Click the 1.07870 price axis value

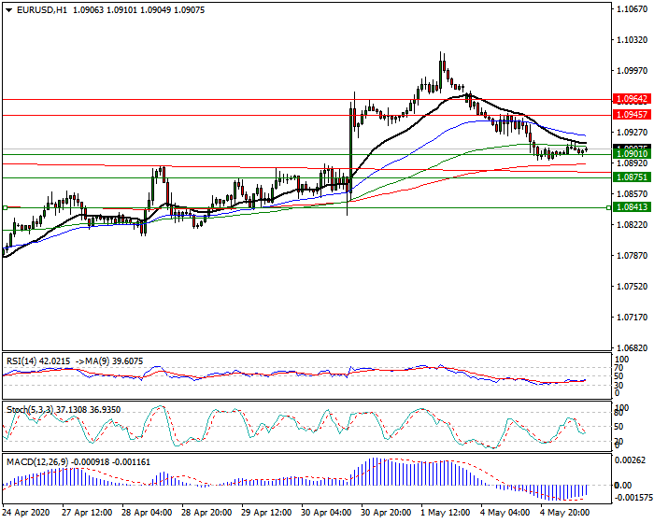(x=632, y=255)
